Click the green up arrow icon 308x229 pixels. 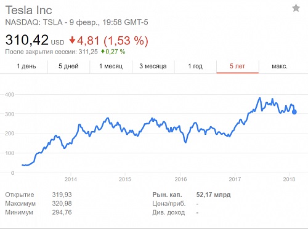[103, 51]
